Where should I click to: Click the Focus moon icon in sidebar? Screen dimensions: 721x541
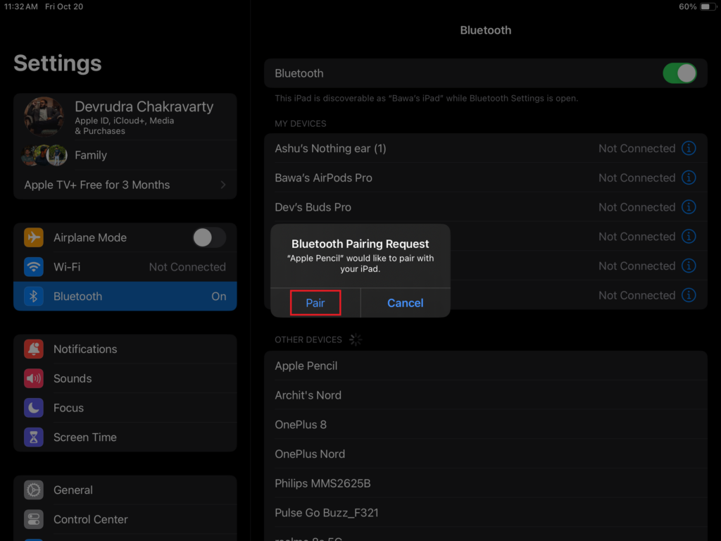click(34, 408)
